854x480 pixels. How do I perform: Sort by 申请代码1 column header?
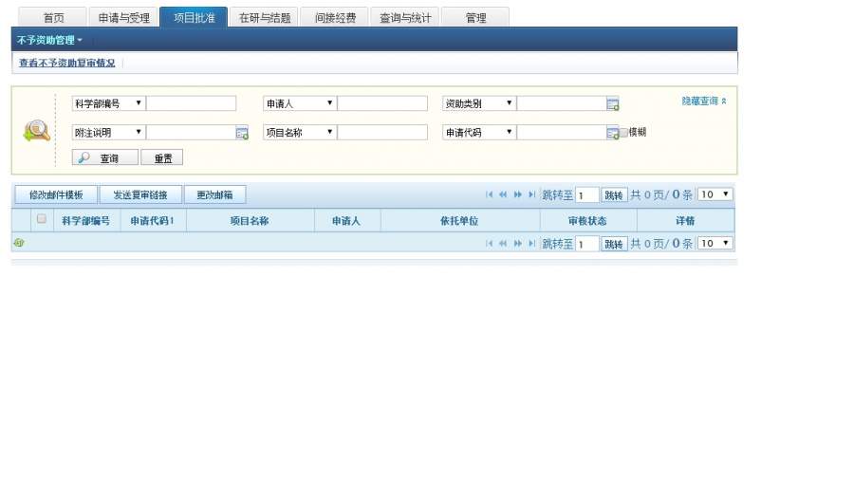click(x=153, y=220)
